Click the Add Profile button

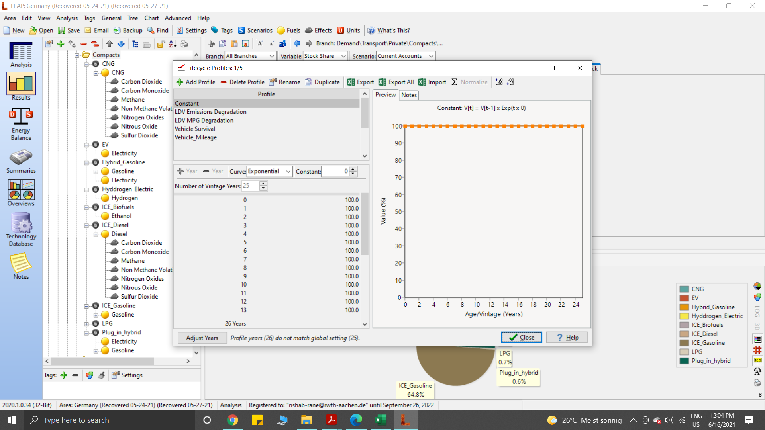pos(196,82)
